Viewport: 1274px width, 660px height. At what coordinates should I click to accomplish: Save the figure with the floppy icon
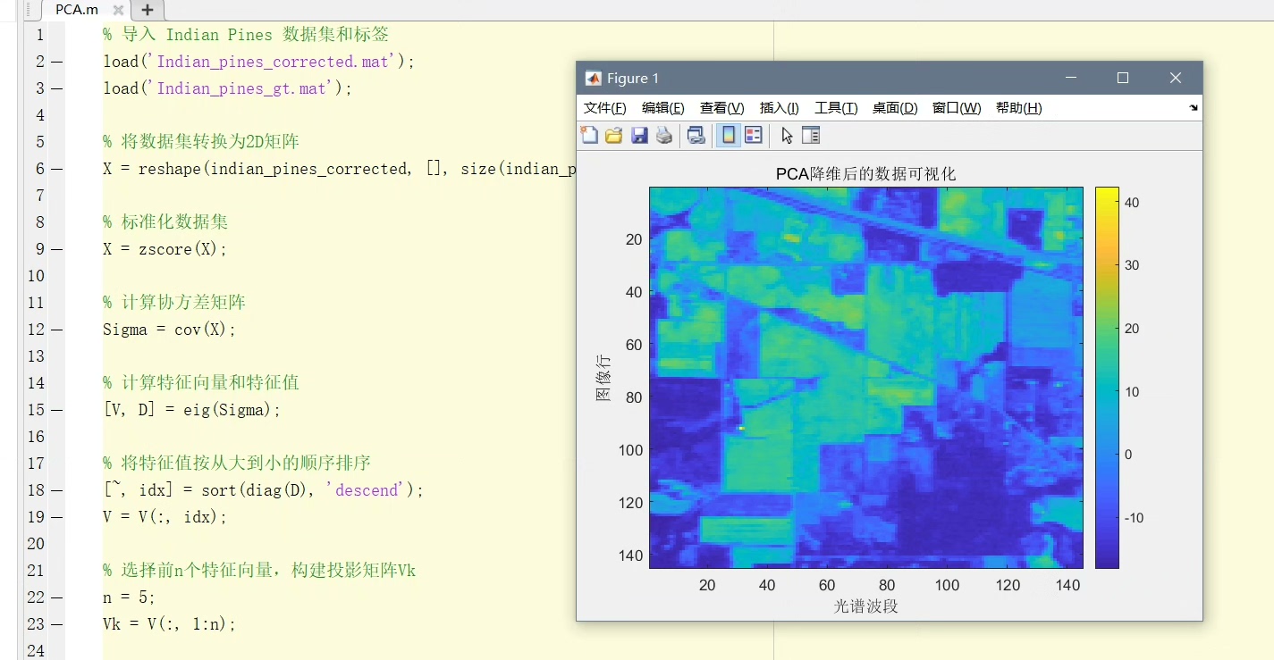(639, 135)
